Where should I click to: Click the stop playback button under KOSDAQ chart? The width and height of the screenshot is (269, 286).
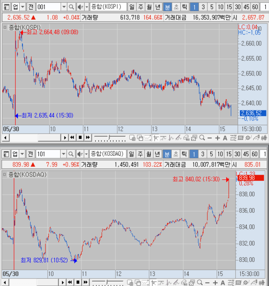coord(78,282)
